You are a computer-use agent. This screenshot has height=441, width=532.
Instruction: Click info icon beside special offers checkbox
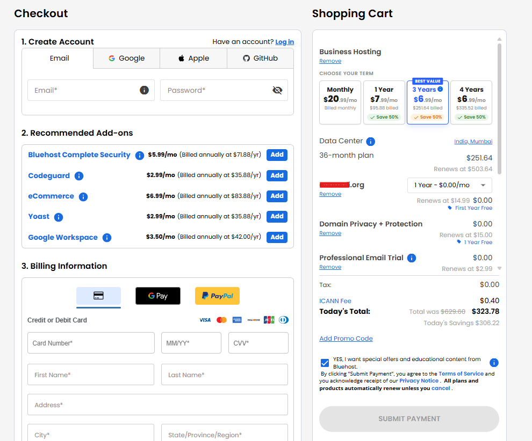pos(494,363)
